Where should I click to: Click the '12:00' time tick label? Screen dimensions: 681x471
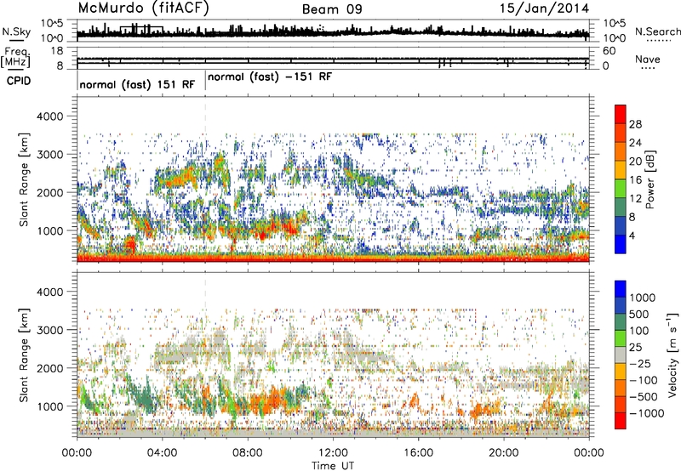coord(333,453)
